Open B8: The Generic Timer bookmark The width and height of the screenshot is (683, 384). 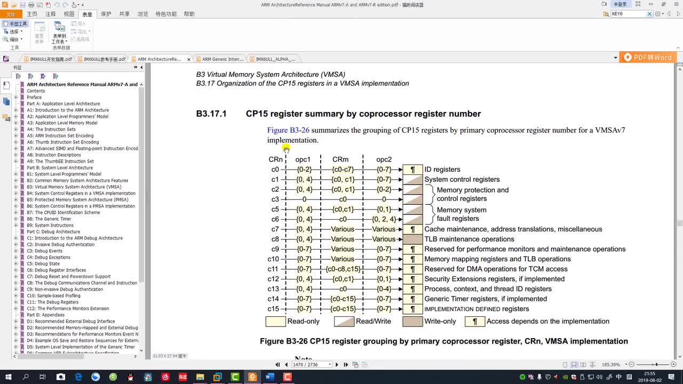point(49,219)
